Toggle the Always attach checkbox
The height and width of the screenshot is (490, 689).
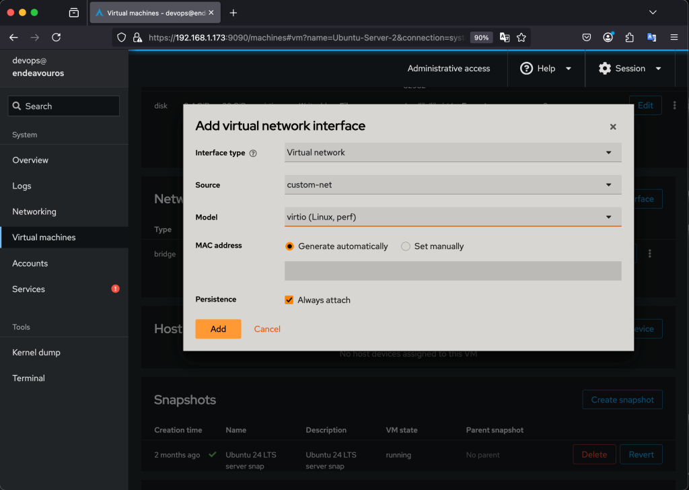tap(289, 300)
